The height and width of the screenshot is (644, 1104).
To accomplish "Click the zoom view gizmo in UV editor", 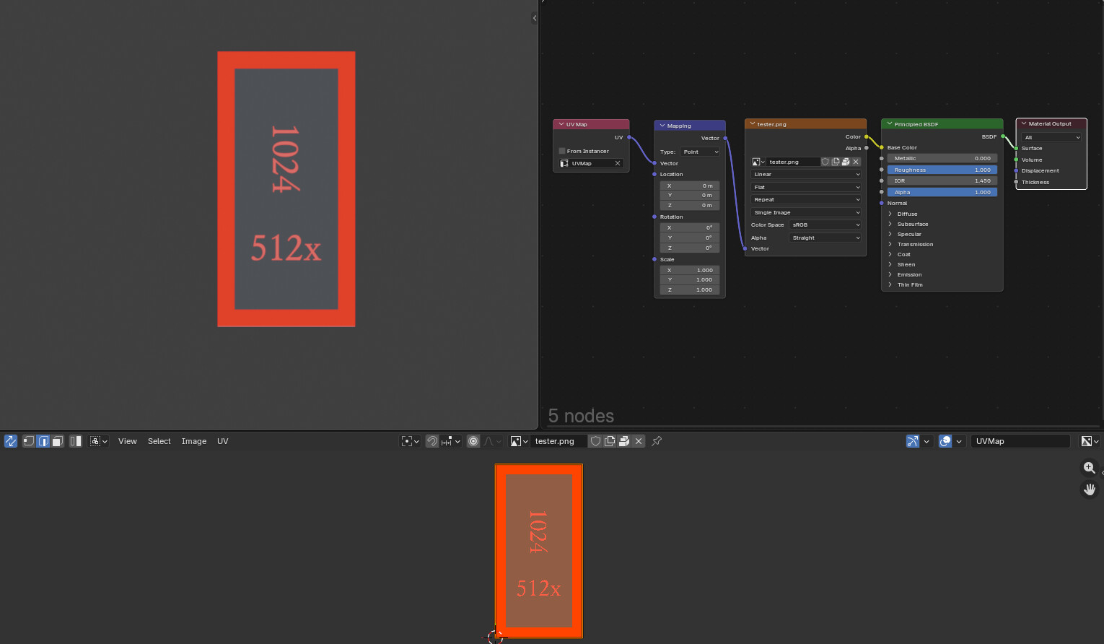I will [x=1090, y=468].
